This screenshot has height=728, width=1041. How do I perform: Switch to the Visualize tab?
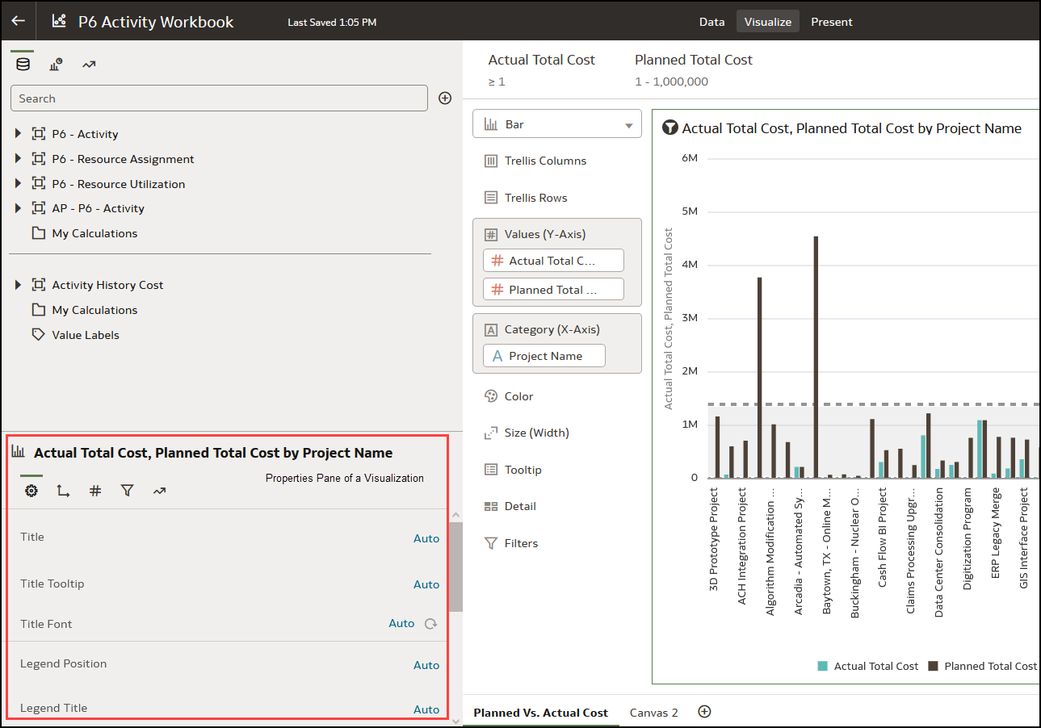768,22
